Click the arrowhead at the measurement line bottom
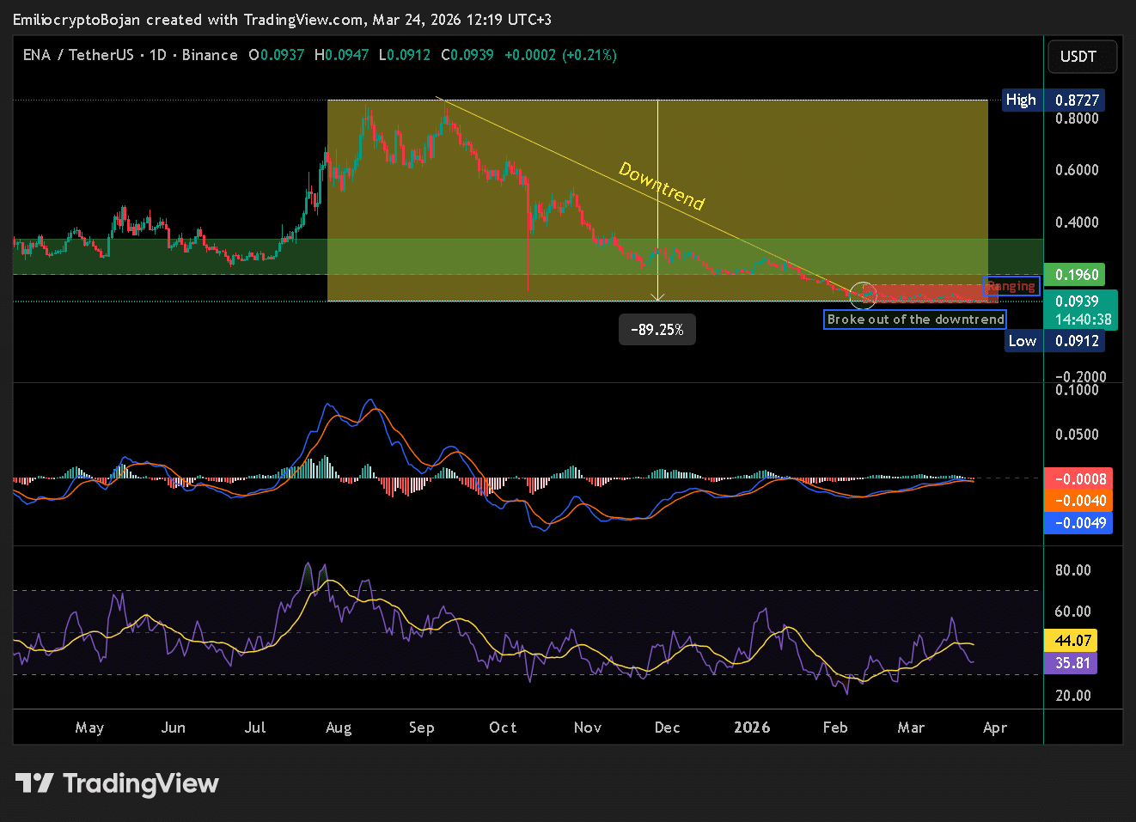The image size is (1136, 822). (657, 297)
